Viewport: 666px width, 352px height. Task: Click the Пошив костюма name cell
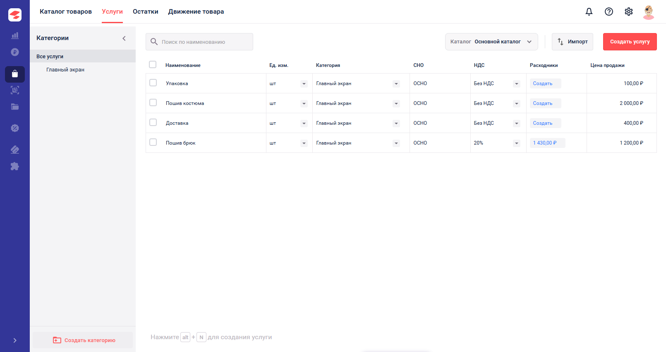coord(214,103)
